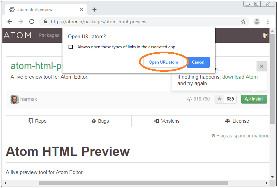
Task: Click the scroll right arrow
Action: [x=266, y=183]
